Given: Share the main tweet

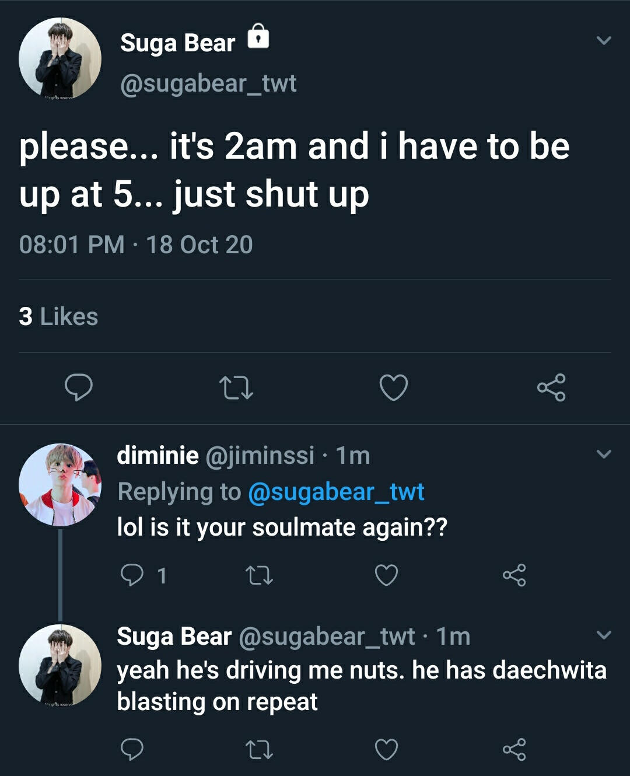Looking at the screenshot, I should (x=551, y=387).
